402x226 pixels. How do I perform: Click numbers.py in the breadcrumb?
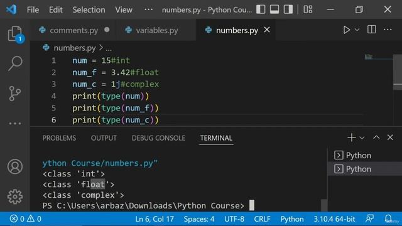(x=74, y=48)
